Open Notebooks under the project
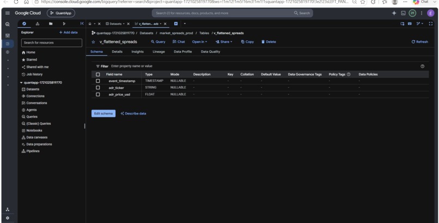Viewport: 439px width, 223px height. [x=32, y=130]
